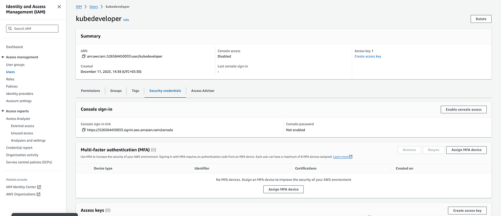This screenshot has width=501, height=216.
Task: Click Console password Not enabled value
Action: click(296, 130)
